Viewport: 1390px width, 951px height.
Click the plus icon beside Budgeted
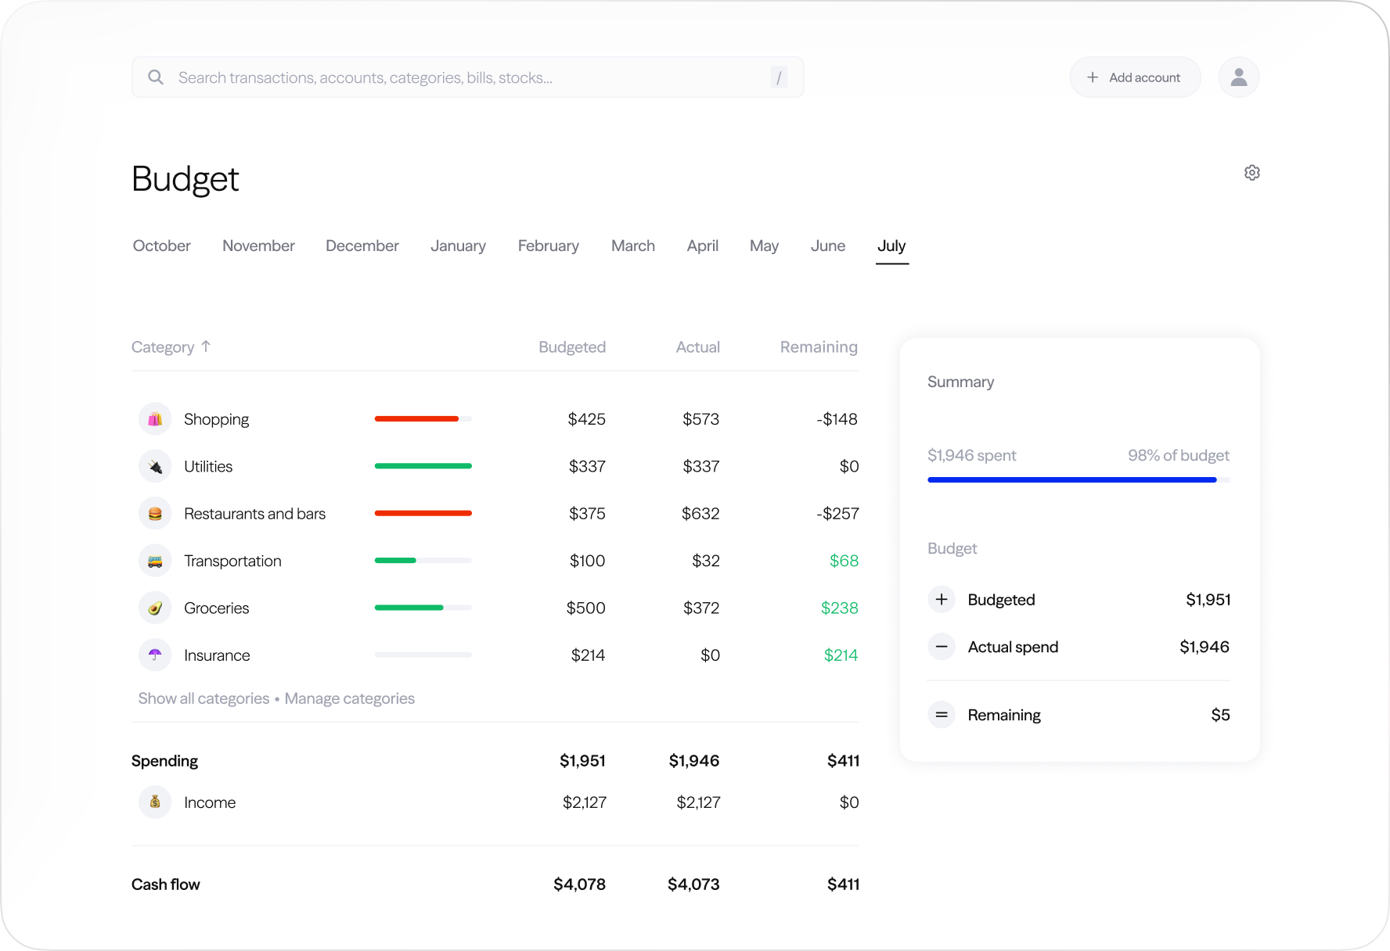click(x=942, y=600)
